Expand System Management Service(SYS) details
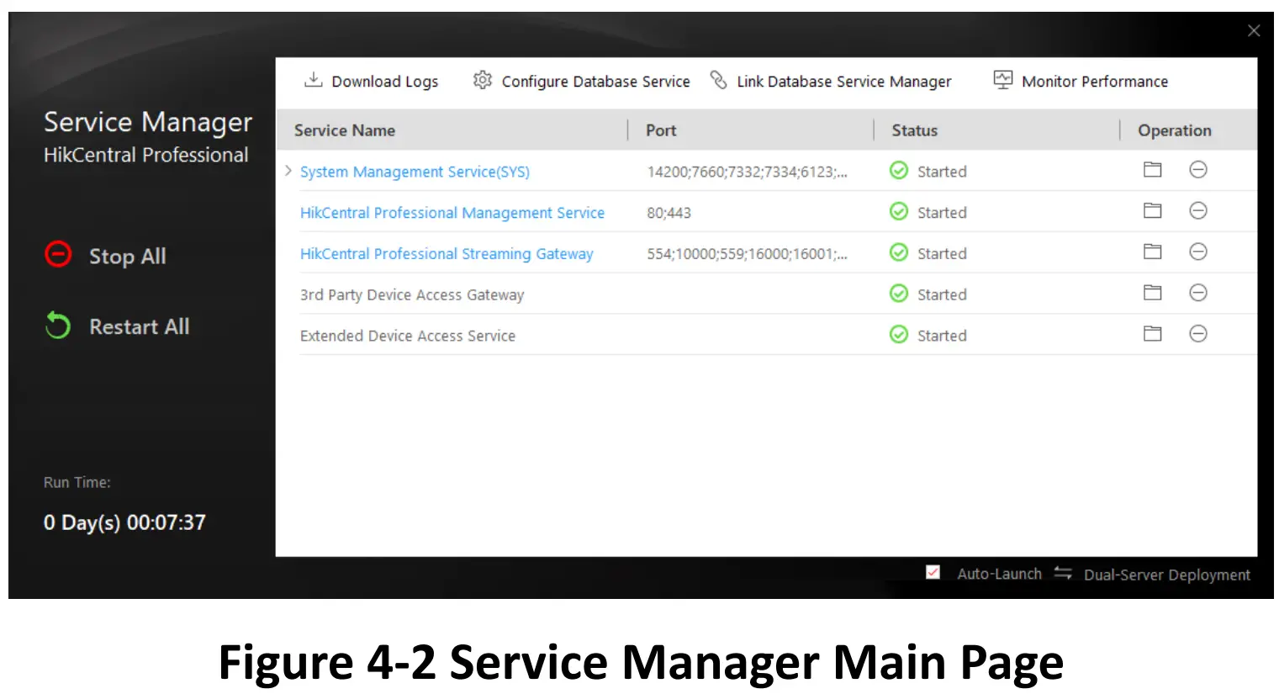 point(288,170)
